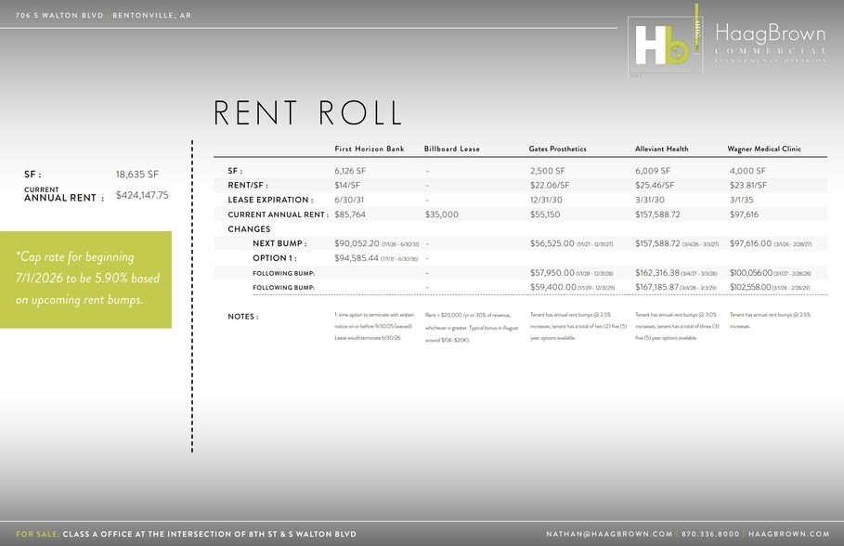Select the '$94,585.44' Option 1 amount

(357, 258)
